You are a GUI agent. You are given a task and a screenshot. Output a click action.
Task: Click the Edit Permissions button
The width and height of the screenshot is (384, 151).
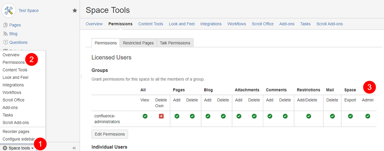(x=110, y=134)
